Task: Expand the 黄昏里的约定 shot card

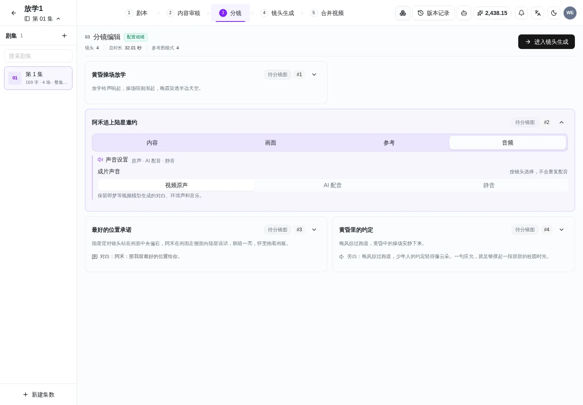Action: (562, 230)
